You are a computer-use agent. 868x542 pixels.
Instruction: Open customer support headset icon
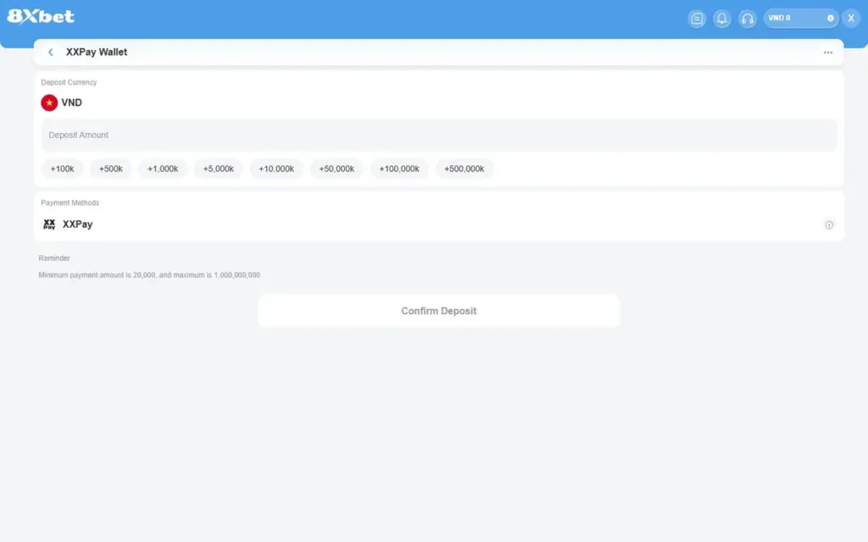[748, 19]
